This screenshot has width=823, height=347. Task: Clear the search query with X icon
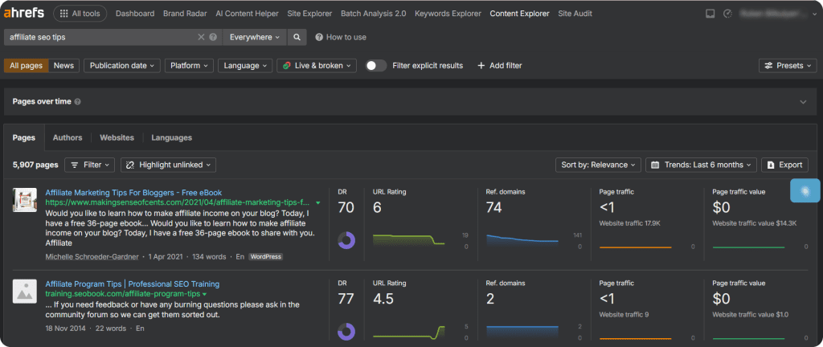pyautogui.click(x=201, y=37)
